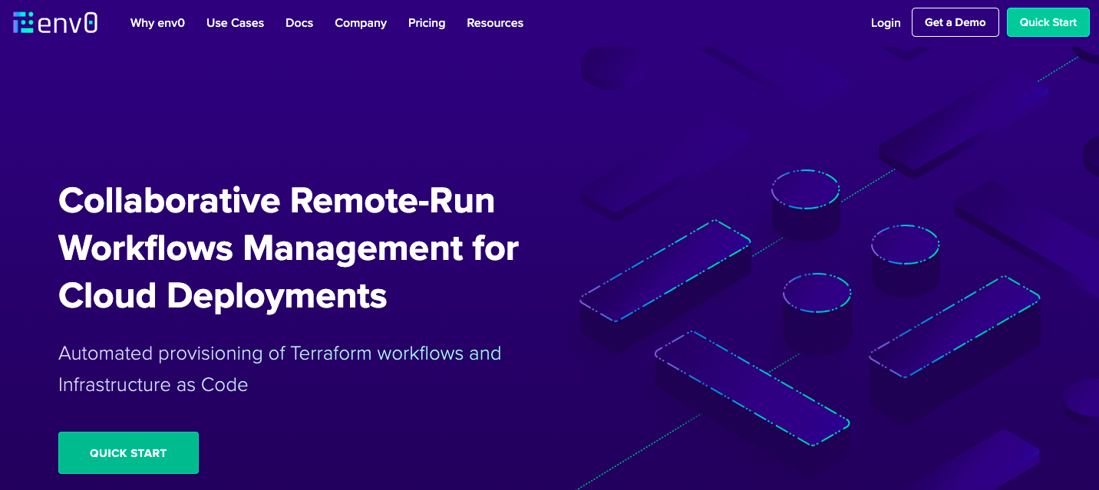Click the Get a Demo button
Image resolution: width=1099 pixels, height=490 pixels.
click(955, 22)
